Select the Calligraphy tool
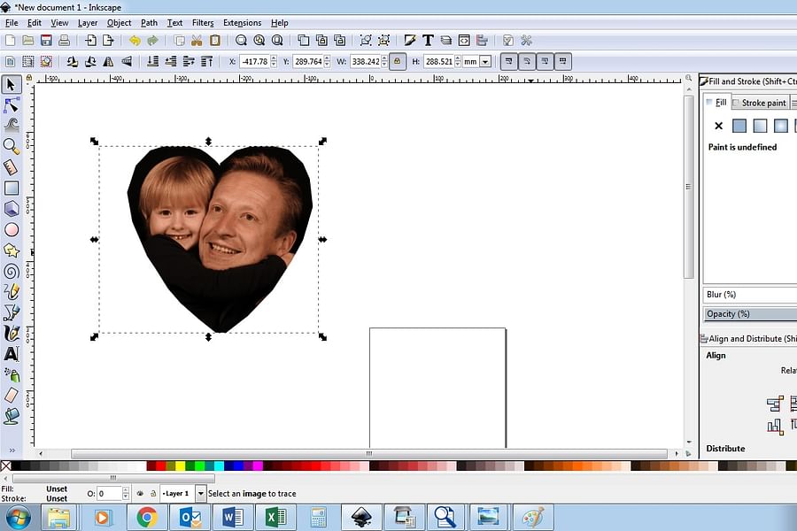The width and height of the screenshot is (797, 531). [11, 332]
